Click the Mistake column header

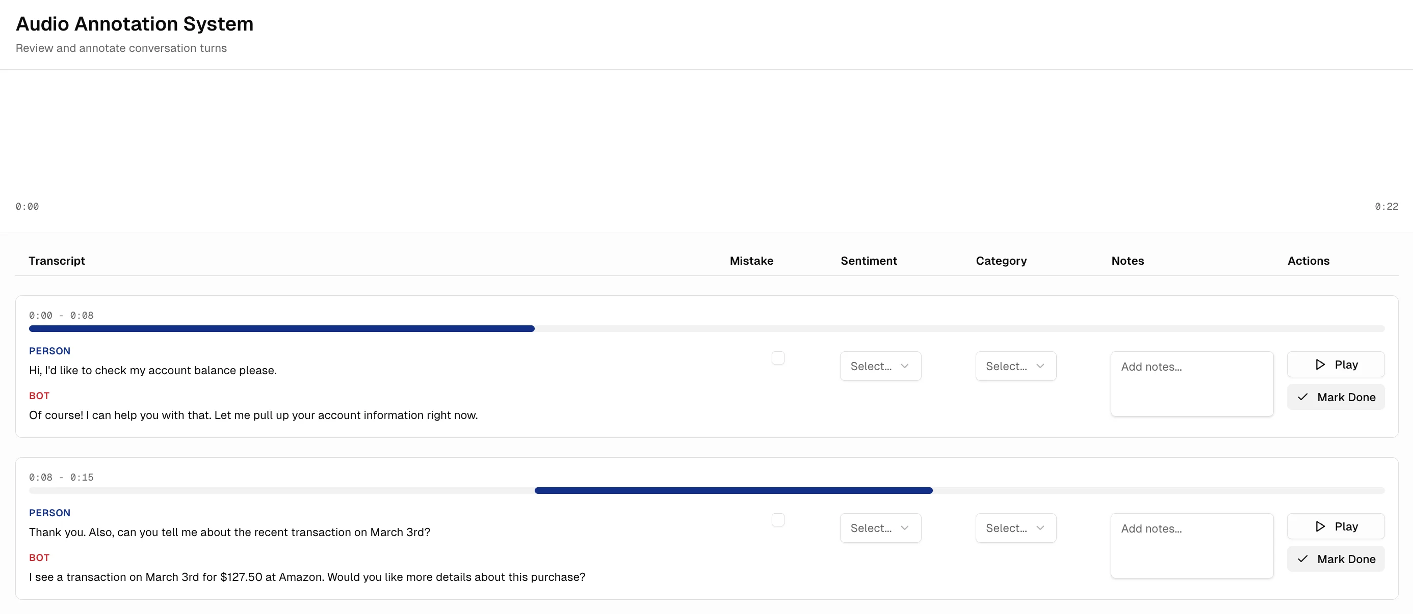pyautogui.click(x=751, y=261)
